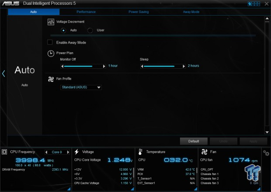Expand the CPU Frequency panel corner triangle
The height and width of the screenshot is (192, 271).
(x=69, y=189)
